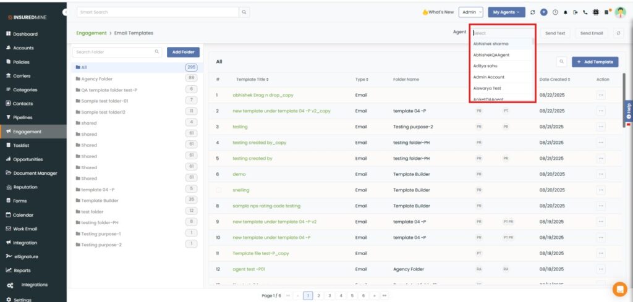Open the Admin role dropdown
The width and height of the screenshot is (633, 302).
[470, 12]
